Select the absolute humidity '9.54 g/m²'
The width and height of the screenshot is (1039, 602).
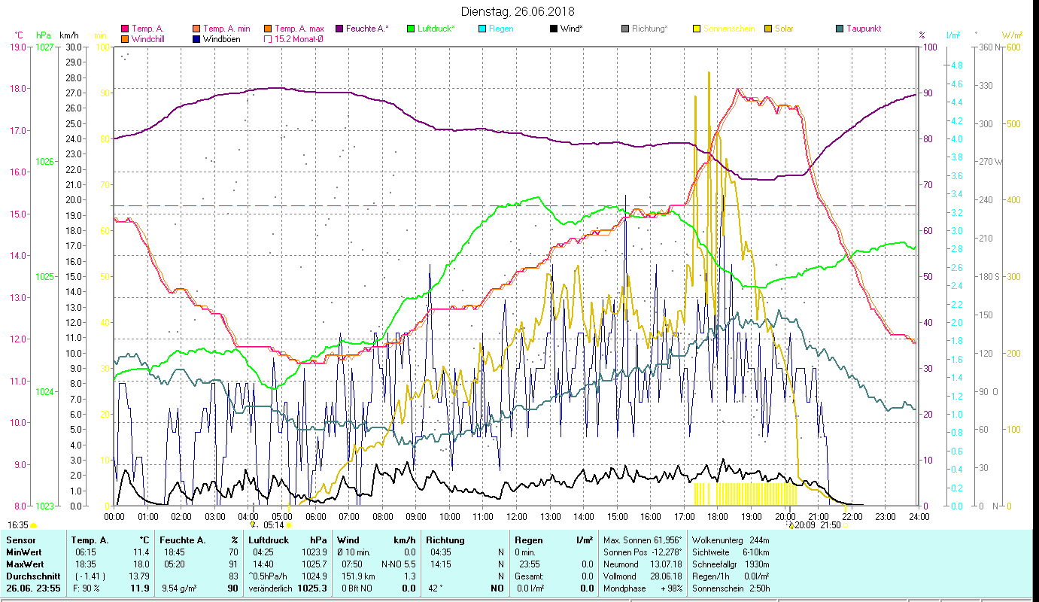[180, 588]
